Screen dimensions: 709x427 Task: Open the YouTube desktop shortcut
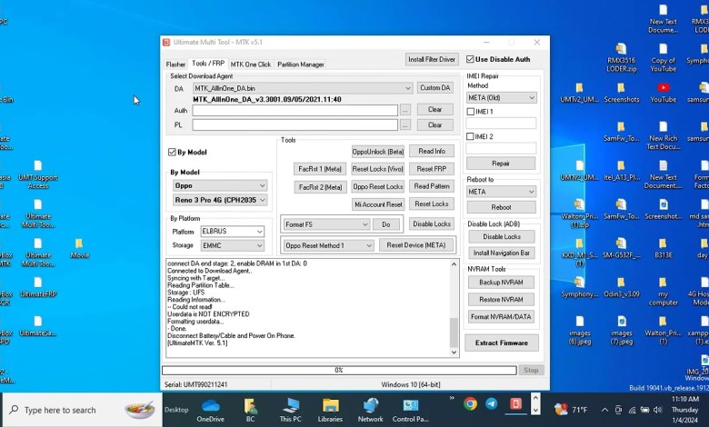[x=664, y=92]
